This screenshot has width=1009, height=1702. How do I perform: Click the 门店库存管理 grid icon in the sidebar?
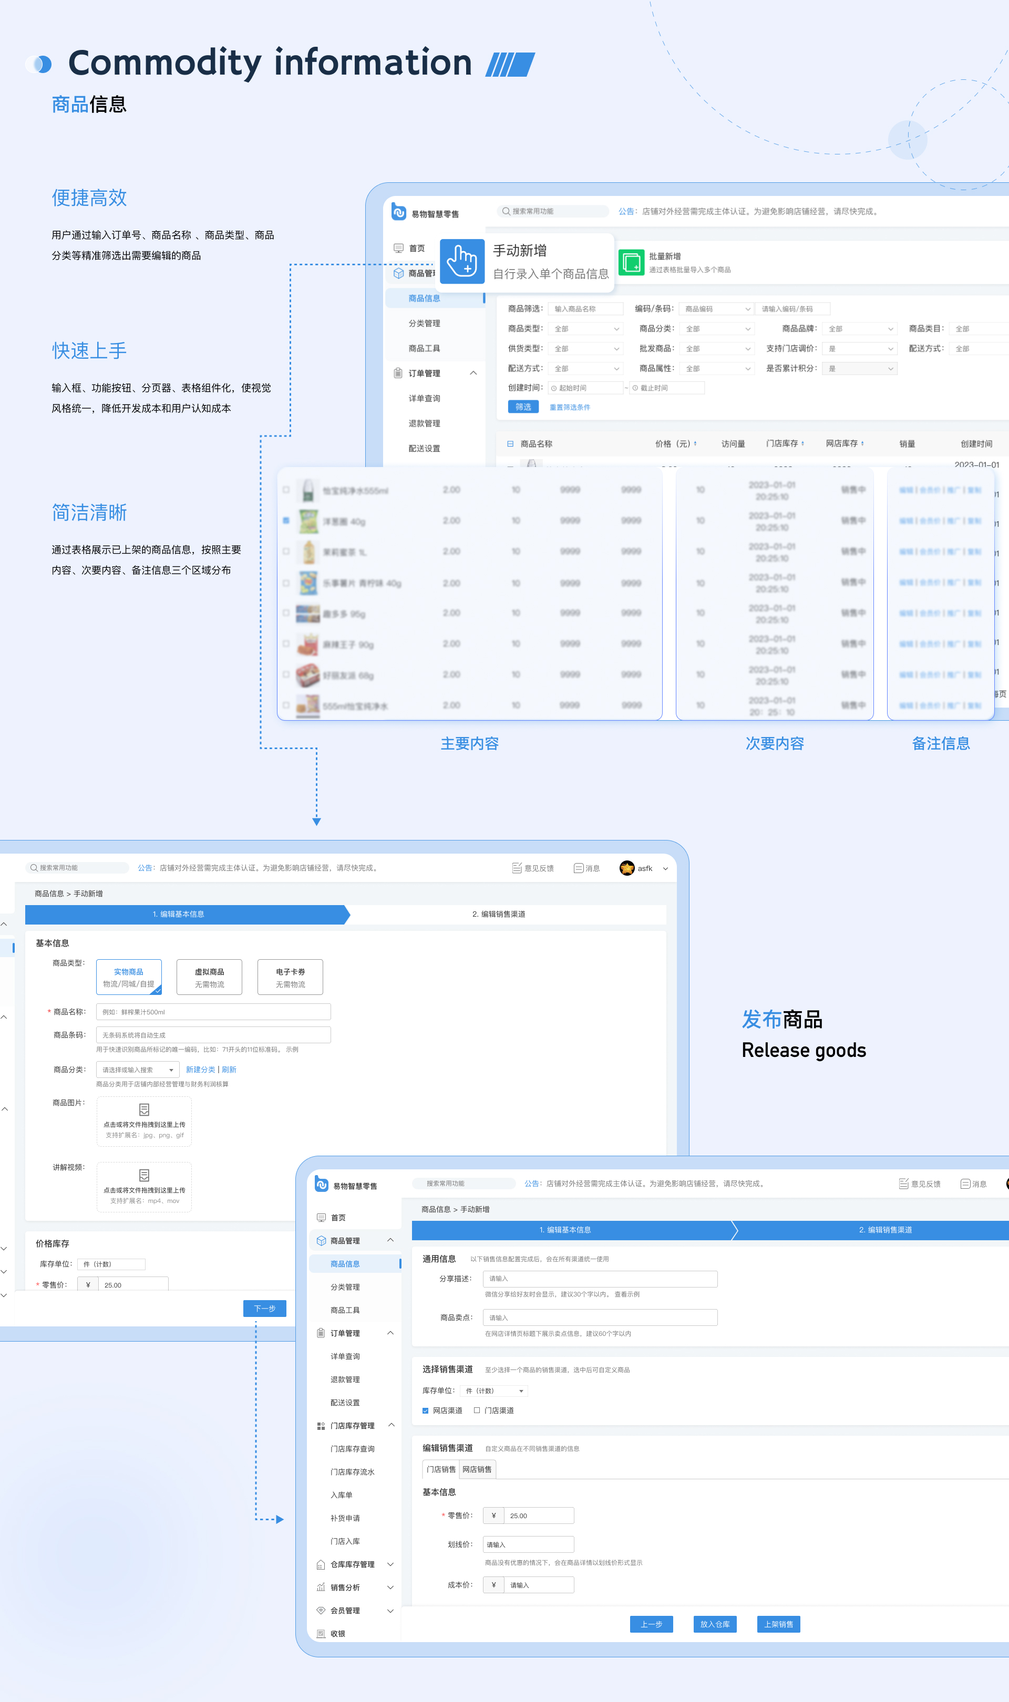click(x=321, y=1426)
